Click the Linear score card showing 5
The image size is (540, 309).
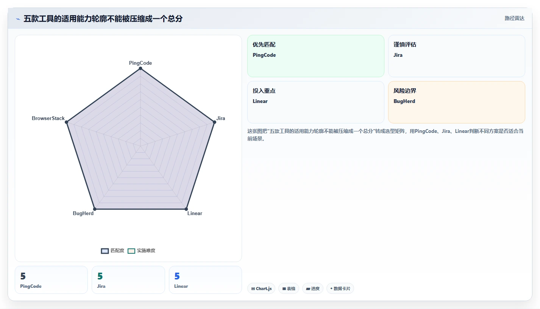coord(205,280)
